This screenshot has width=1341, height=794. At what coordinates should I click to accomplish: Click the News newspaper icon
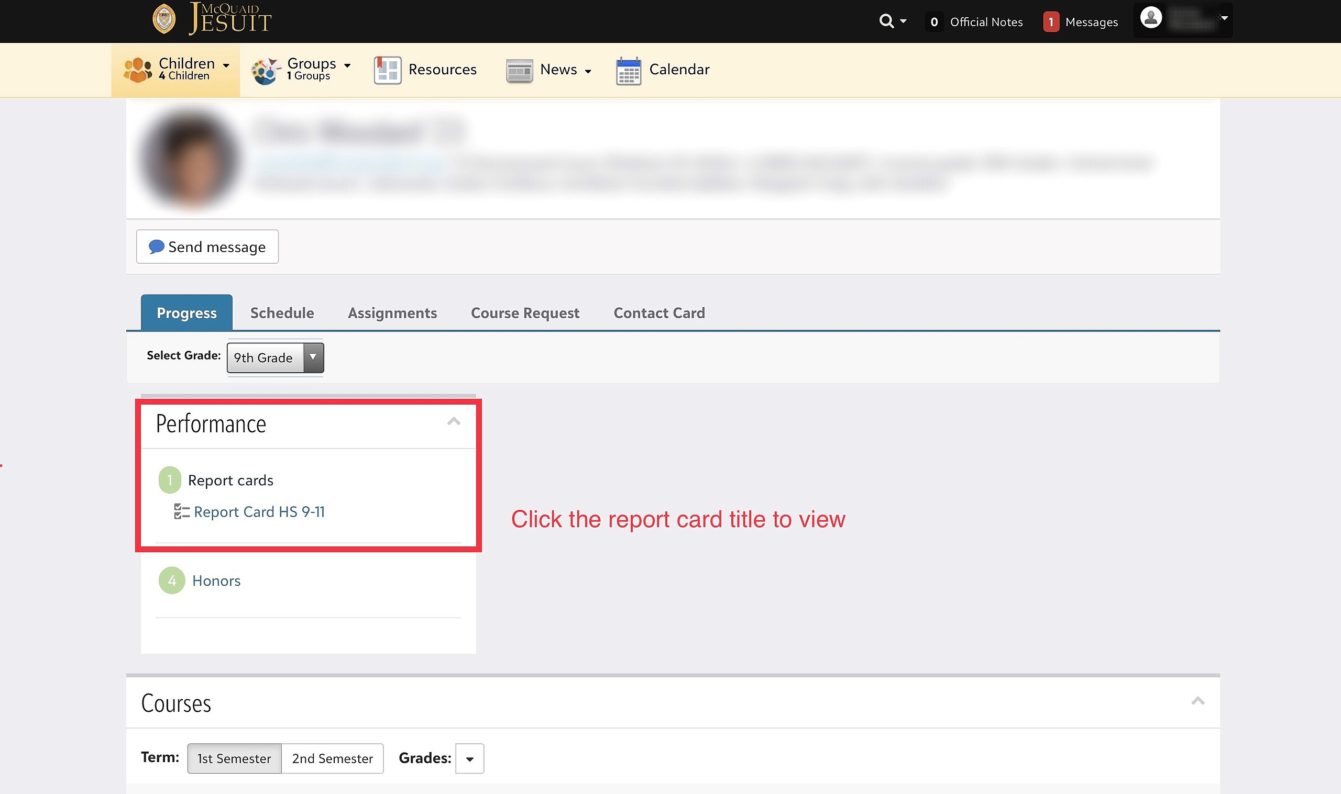[519, 71]
